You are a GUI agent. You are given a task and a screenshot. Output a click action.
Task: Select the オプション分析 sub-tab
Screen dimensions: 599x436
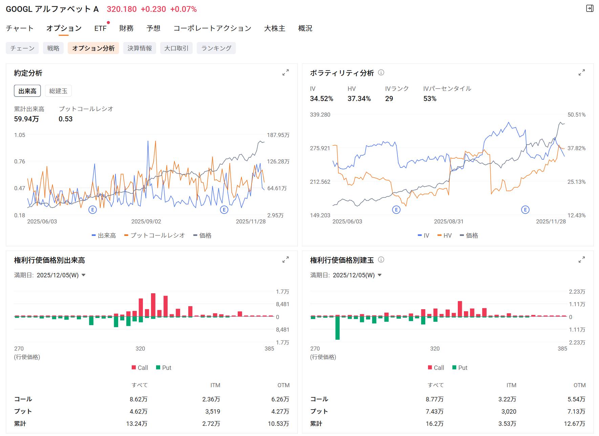(x=93, y=48)
